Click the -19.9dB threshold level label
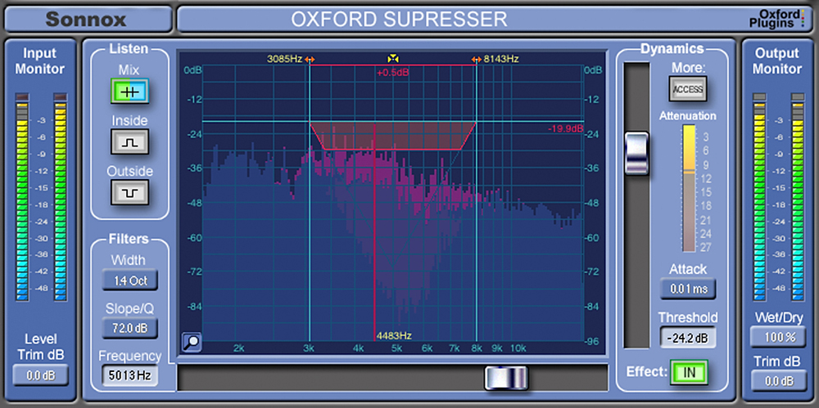The width and height of the screenshot is (819, 408). pyautogui.click(x=566, y=128)
